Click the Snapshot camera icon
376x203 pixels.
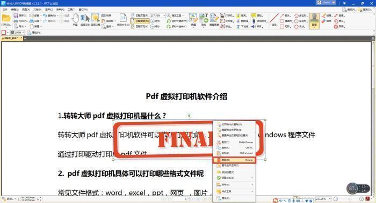[x=103, y=16]
